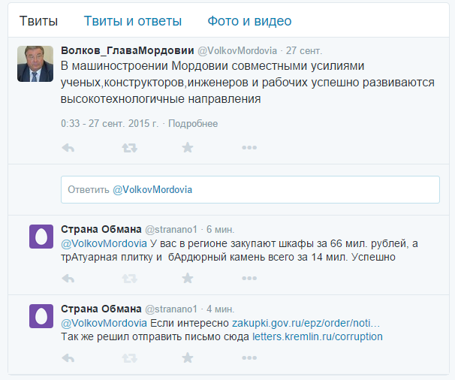Click the Подробнее link under the tweet
This screenshot has width=455, height=380.
(193, 124)
